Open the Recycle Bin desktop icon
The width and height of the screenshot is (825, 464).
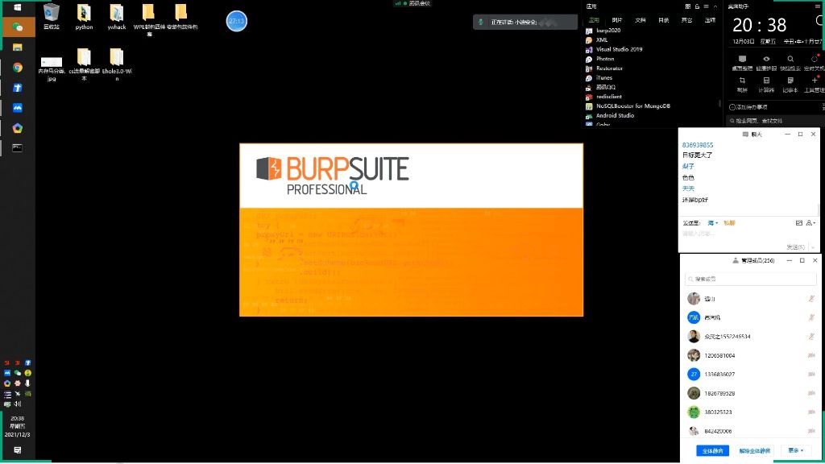coord(52,16)
